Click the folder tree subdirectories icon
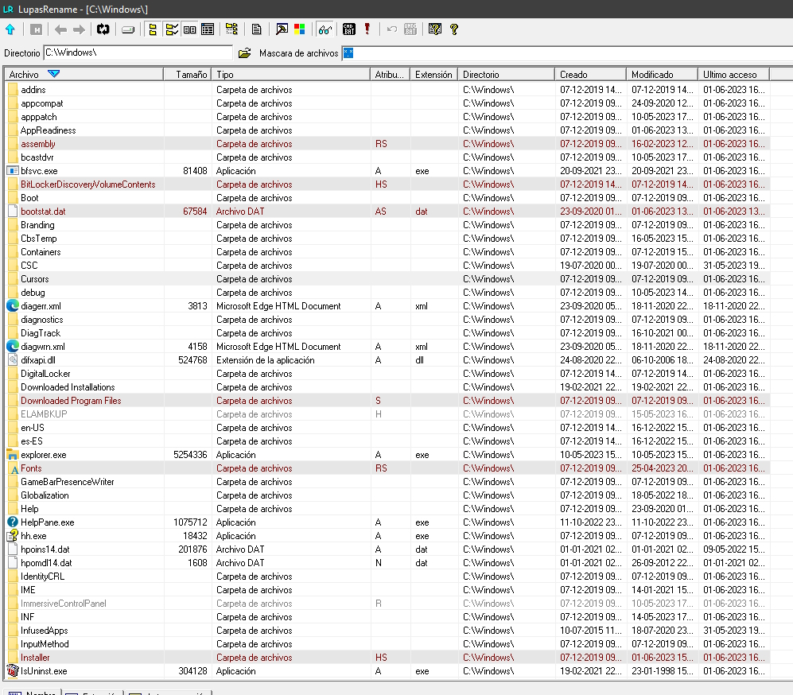The image size is (793, 695). tap(231, 29)
